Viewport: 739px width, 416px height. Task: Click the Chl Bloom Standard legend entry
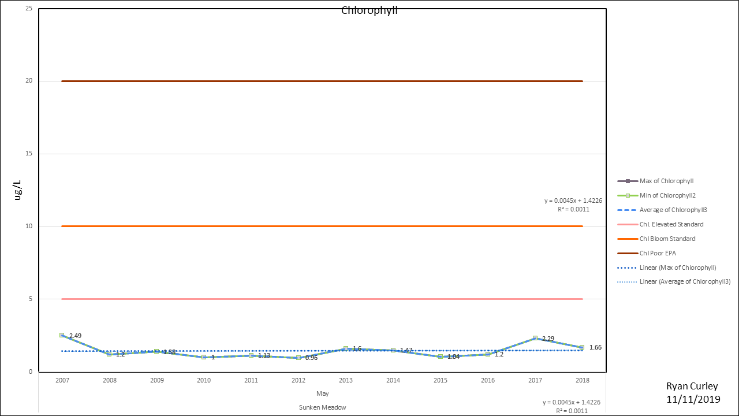click(x=667, y=239)
